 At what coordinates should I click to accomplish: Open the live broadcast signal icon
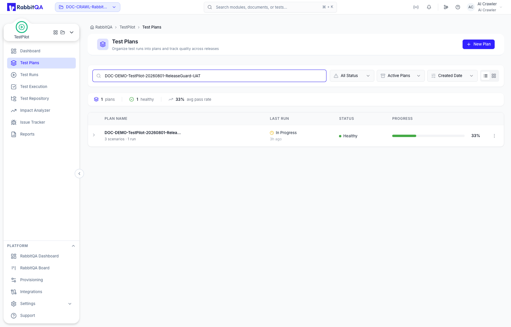tap(416, 7)
